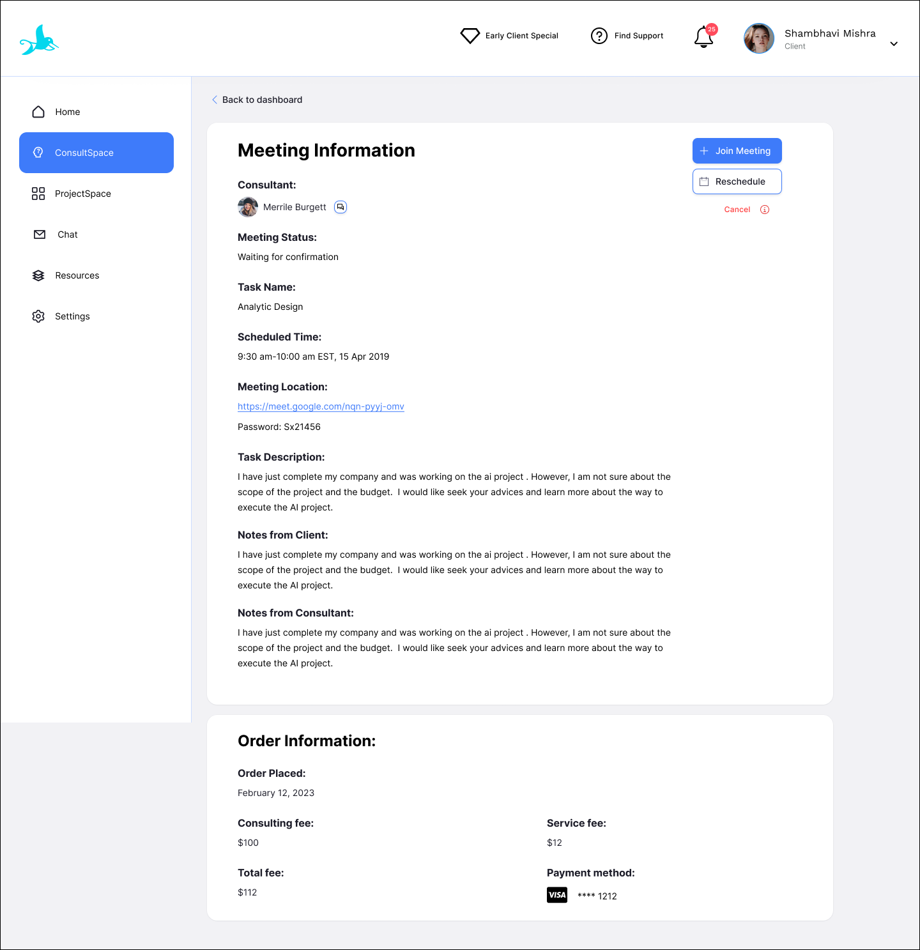The width and height of the screenshot is (920, 950).
Task: Click the Settings gear icon
Action: coord(38,316)
